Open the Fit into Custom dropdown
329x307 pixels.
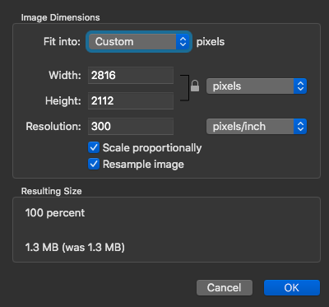click(139, 42)
